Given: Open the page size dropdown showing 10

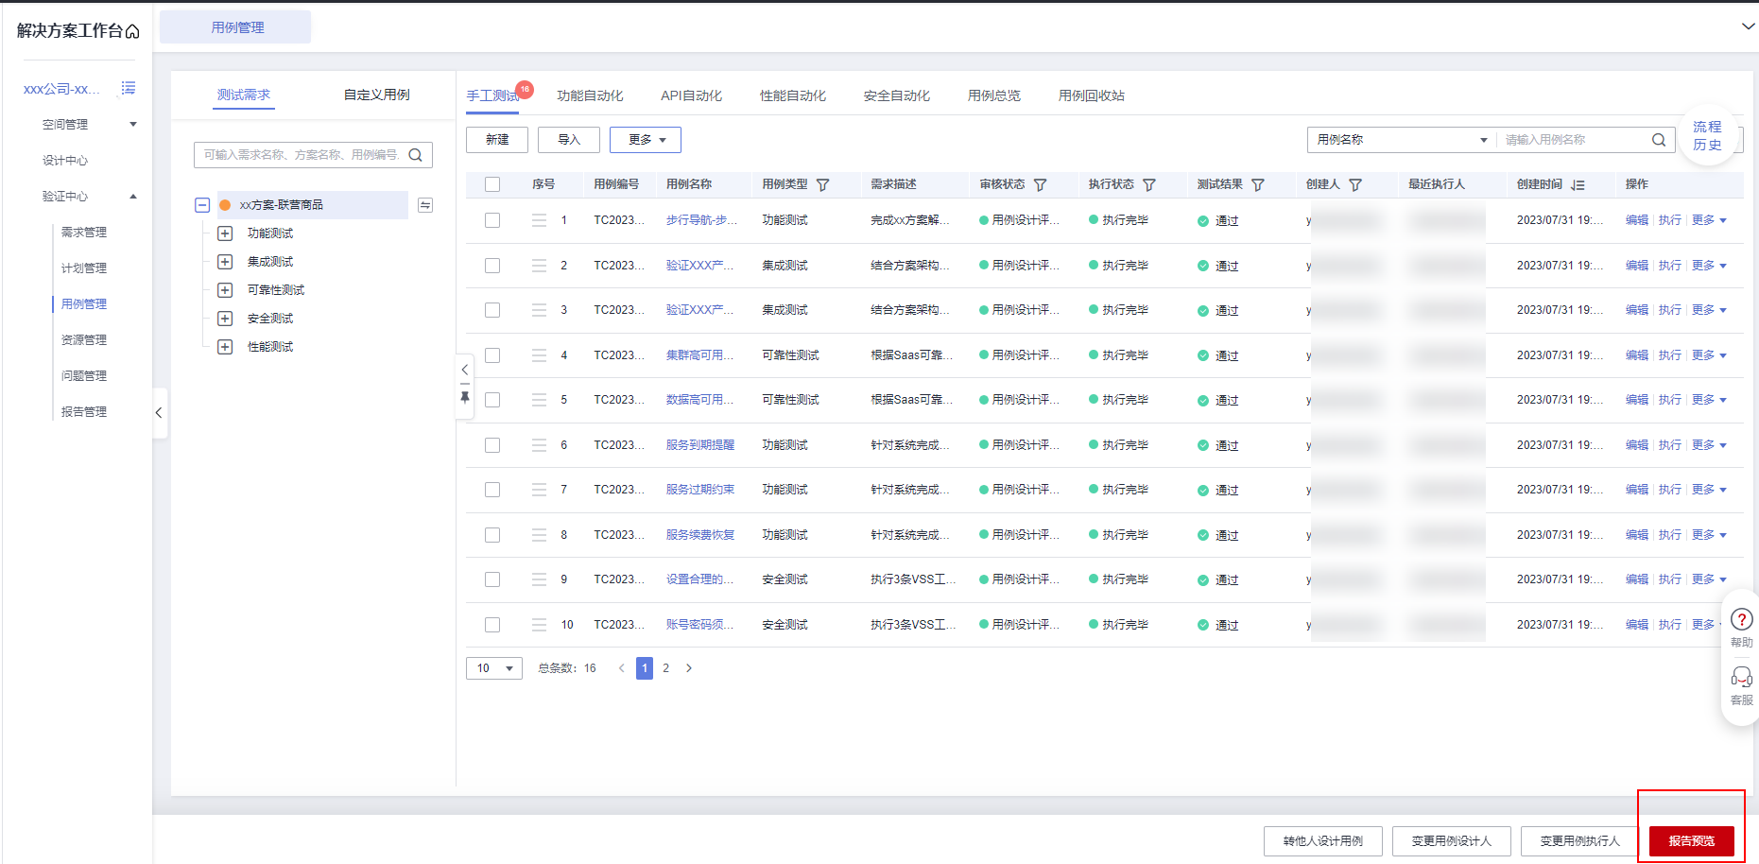Looking at the screenshot, I should [494, 668].
